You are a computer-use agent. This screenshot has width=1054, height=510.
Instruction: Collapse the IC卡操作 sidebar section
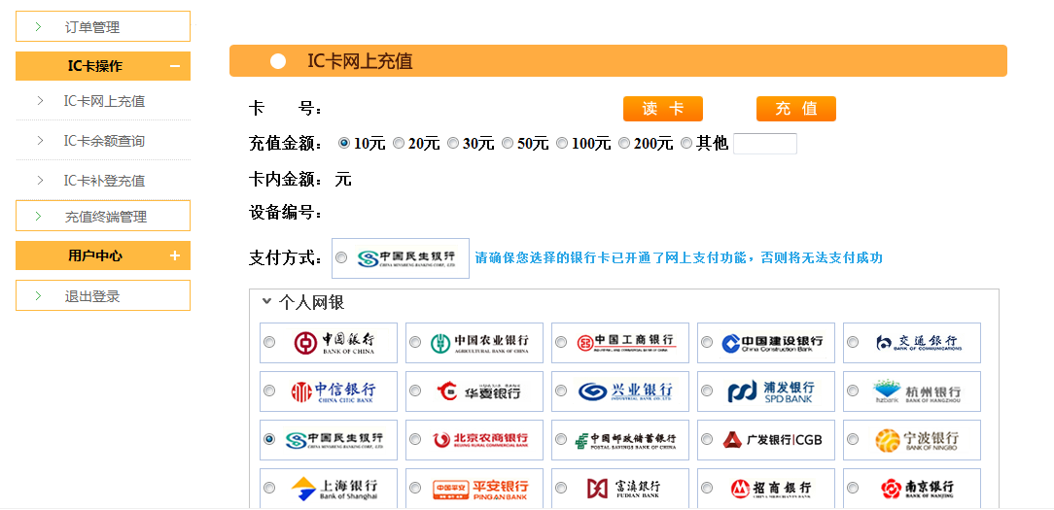175,66
